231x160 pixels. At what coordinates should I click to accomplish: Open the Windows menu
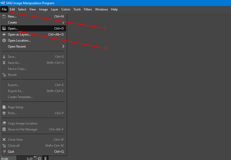[x=101, y=9]
